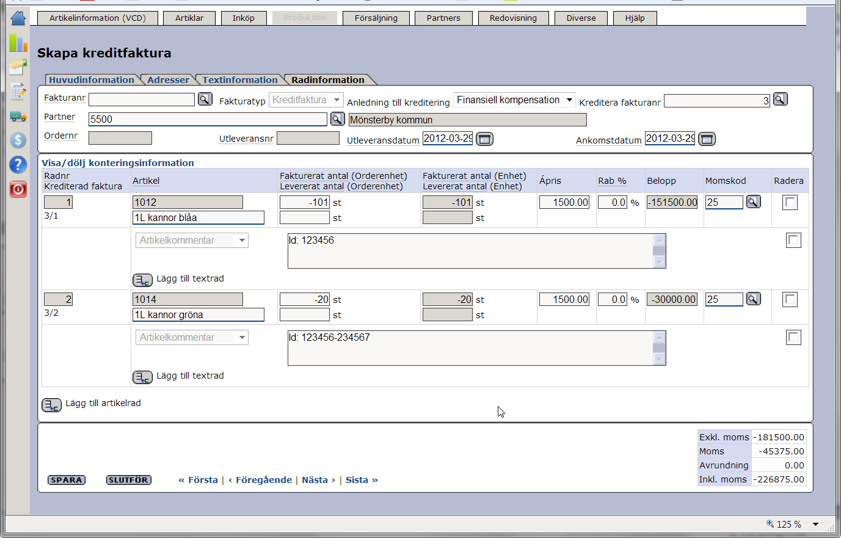Click scrollbar of Id: 123456 comment box
Image resolution: width=841 pixels, height=538 pixels.
[x=659, y=251]
